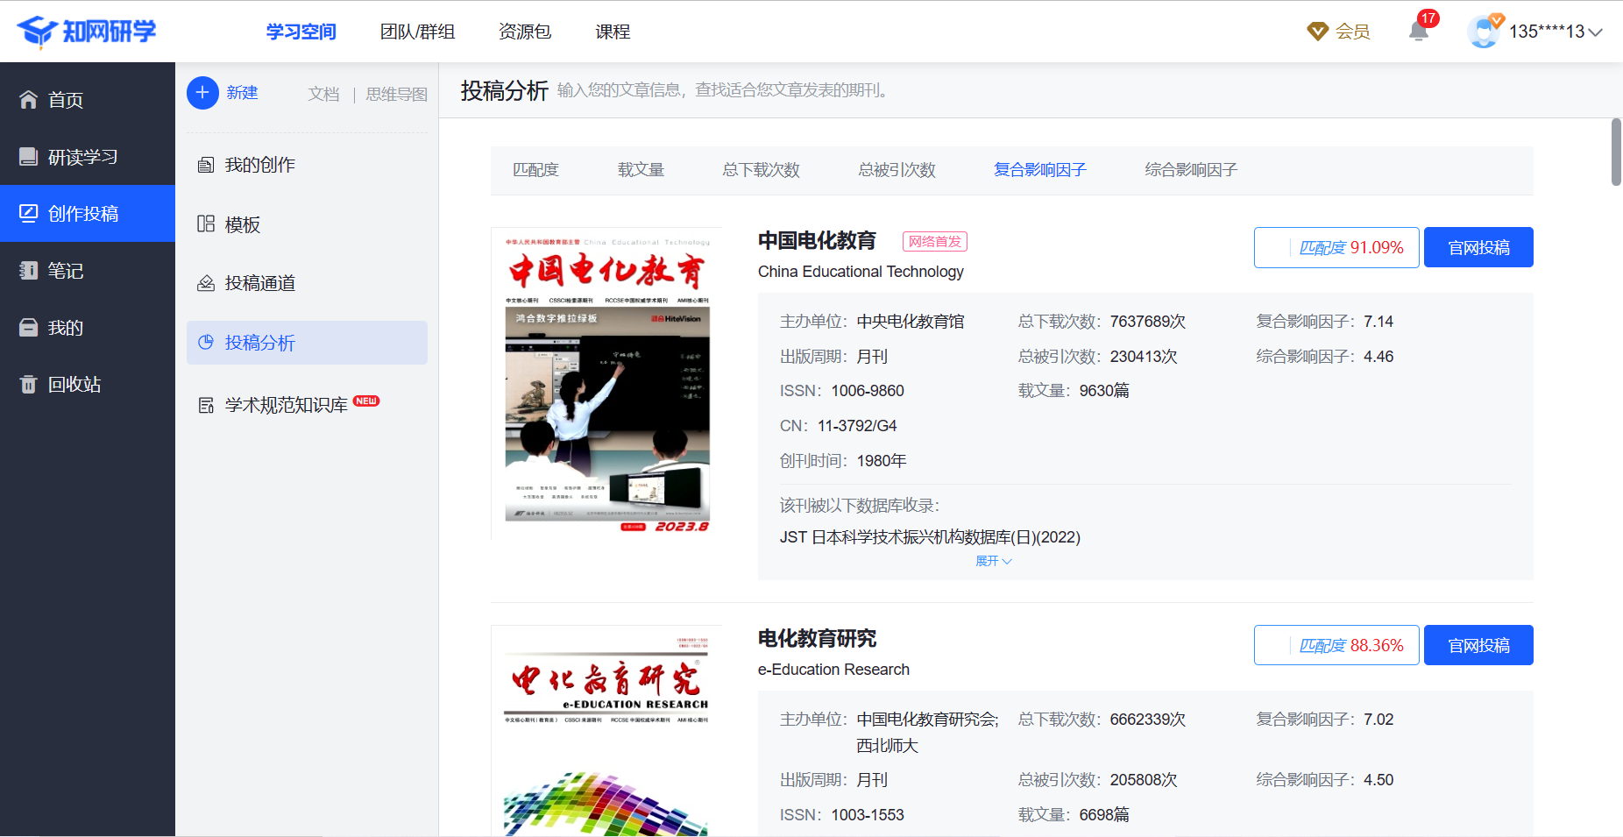
Task: Click the Zhiwang Yanxue logo
Action: pyautogui.click(x=86, y=32)
